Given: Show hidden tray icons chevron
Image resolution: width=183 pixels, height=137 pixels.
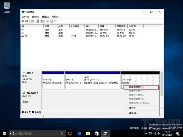Looking at the screenshot, I should tap(146, 134).
